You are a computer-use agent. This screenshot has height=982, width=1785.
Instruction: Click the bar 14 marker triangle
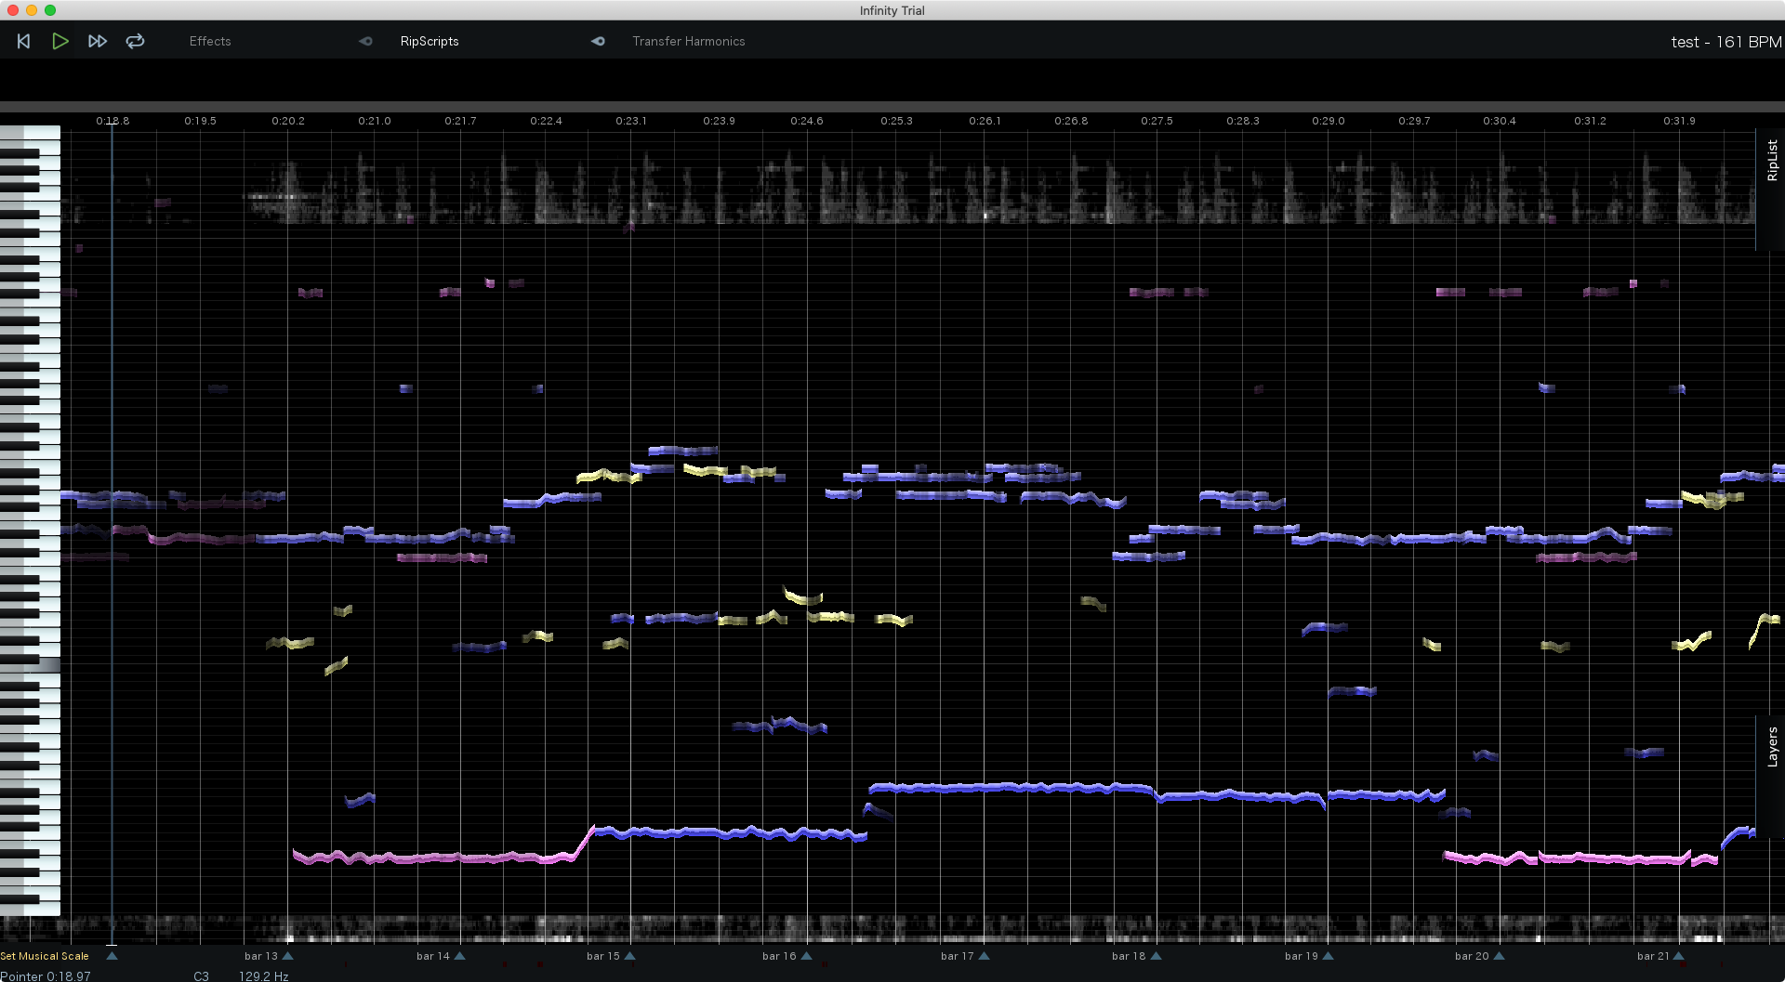click(x=460, y=956)
